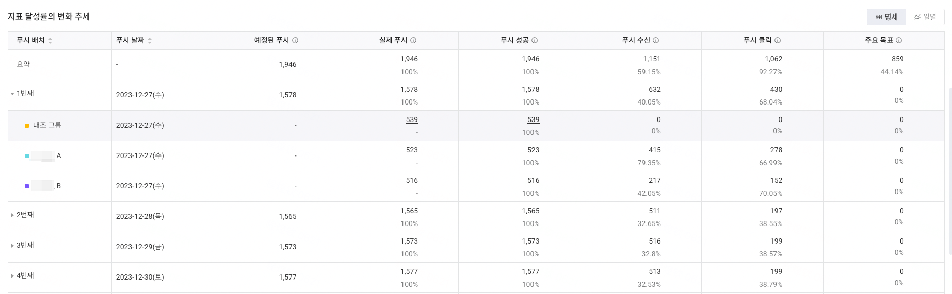
Task: Collapse the 1번째 push batch row
Action: click(x=12, y=94)
